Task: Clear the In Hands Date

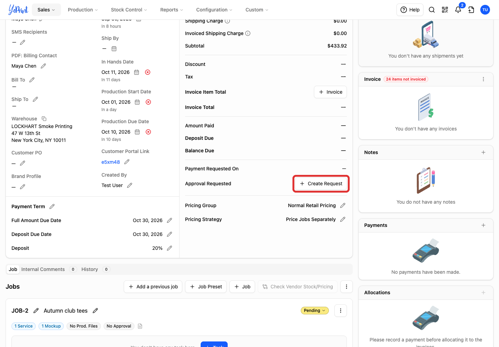Action: click(148, 72)
